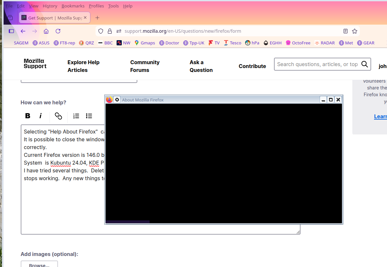Maximize the About Mozilla Firefox window
The height and width of the screenshot is (267, 387).
(x=331, y=99)
